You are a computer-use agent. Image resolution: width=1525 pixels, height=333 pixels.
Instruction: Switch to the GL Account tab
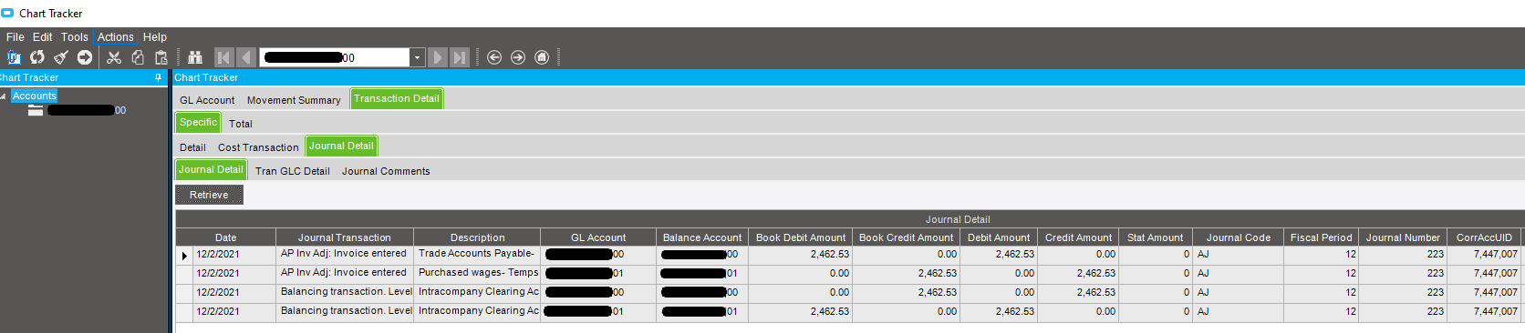click(207, 100)
